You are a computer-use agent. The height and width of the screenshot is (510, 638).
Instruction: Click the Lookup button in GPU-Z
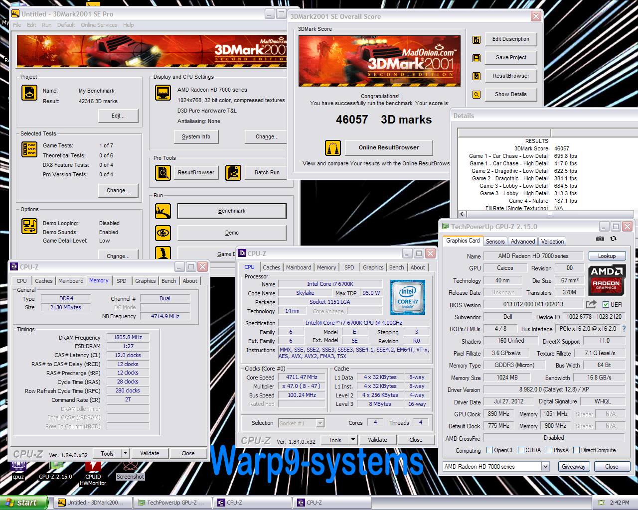[x=607, y=256]
